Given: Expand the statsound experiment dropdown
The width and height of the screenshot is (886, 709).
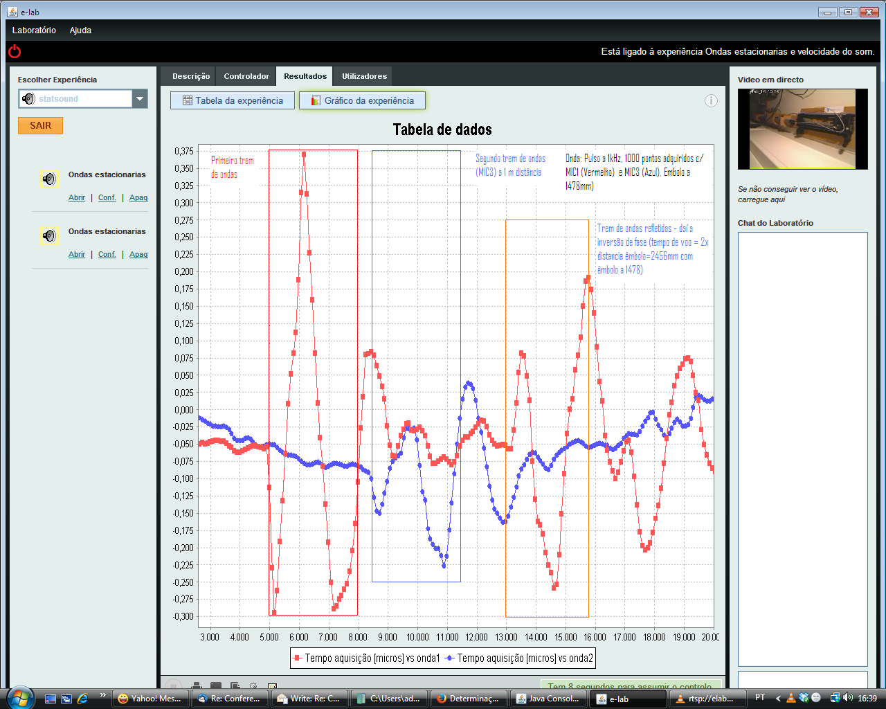Looking at the screenshot, I should pyautogui.click(x=140, y=99).
